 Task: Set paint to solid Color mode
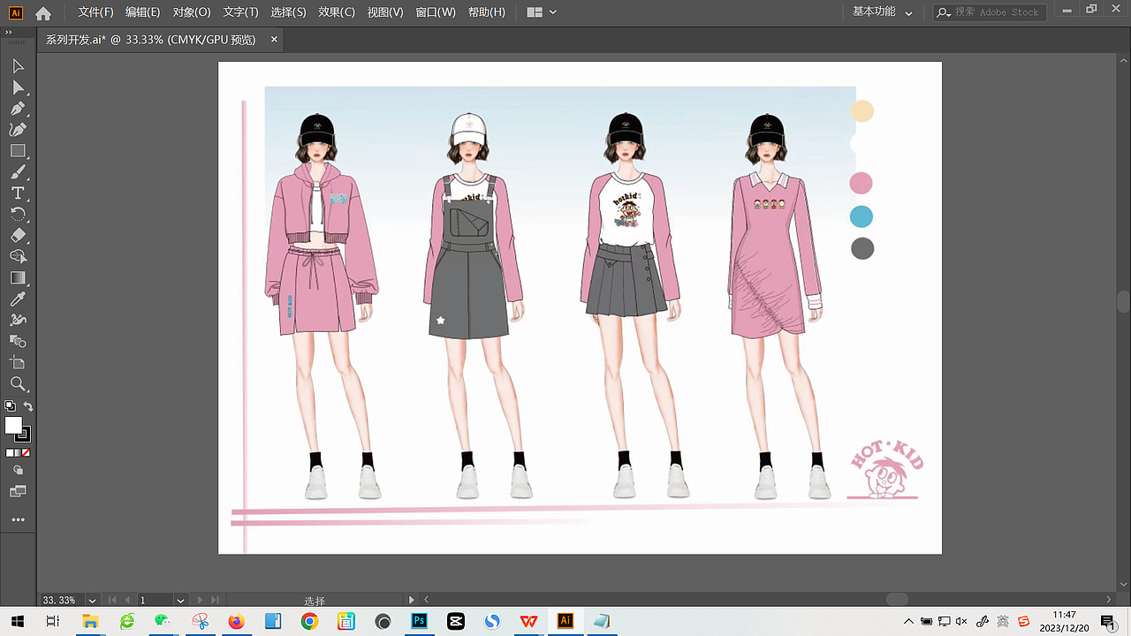coord(10,452)
